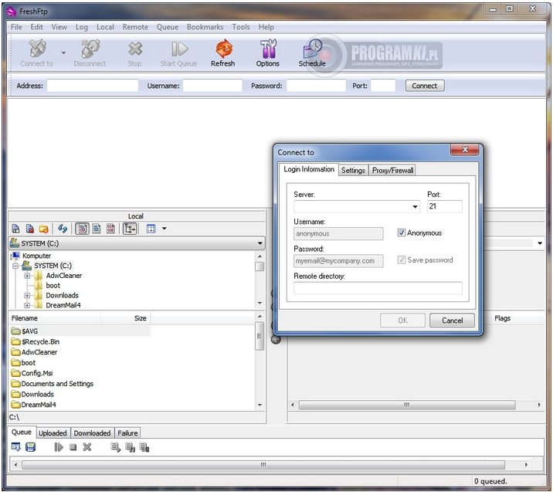Click the Remote directory field

tap(378, 288)
